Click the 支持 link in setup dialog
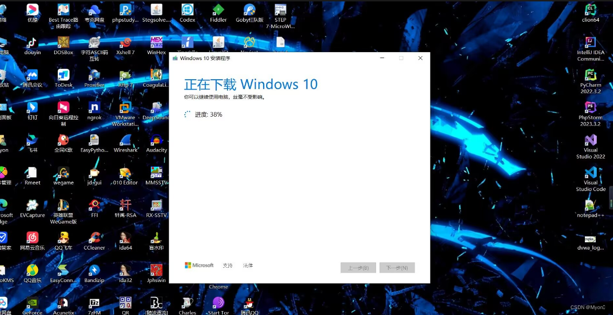This screenshot has width=613, height=315. [228, 265]
